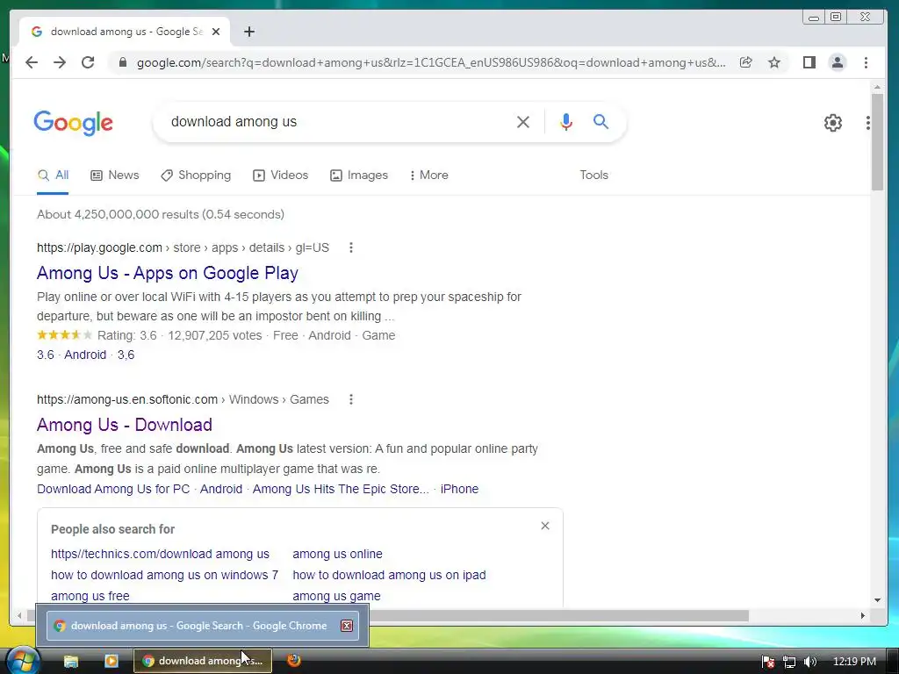Click the vertical scrollbar thumb

pos(877,141)
